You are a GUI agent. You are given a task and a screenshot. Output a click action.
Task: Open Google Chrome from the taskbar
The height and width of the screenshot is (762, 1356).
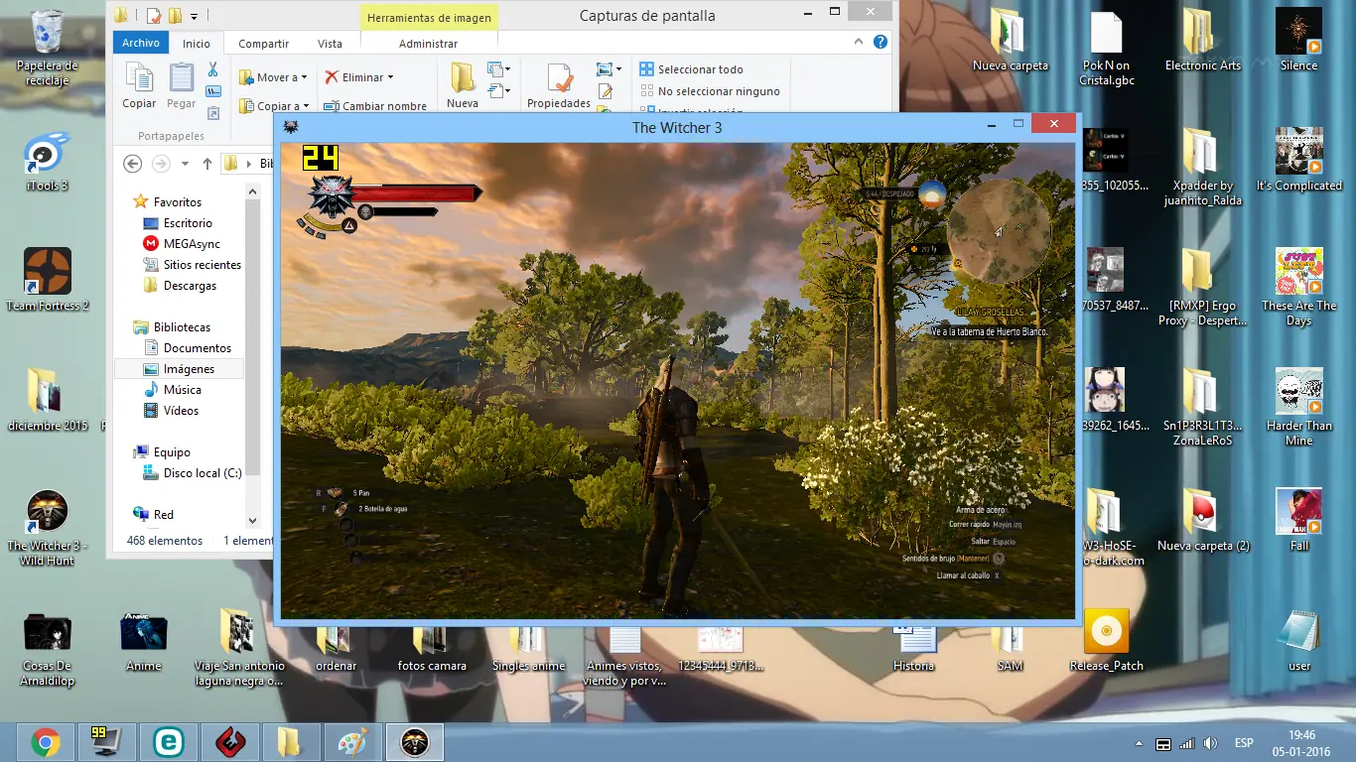[x=46, y=742]
